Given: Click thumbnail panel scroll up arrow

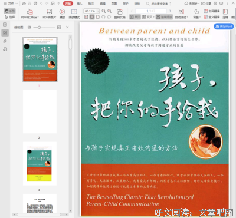Looking at the screenshot, I should (x=70, y=37).
